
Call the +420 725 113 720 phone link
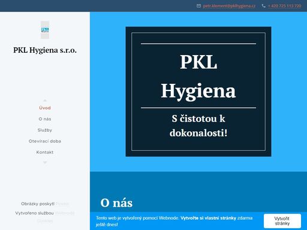point(285,6)
